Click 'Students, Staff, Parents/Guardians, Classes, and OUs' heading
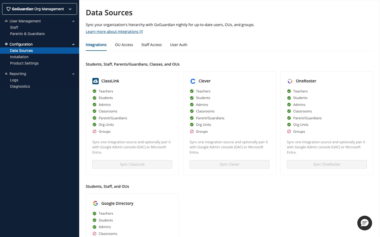The height and width of the screenshot is (237, 380). [133, 64]
